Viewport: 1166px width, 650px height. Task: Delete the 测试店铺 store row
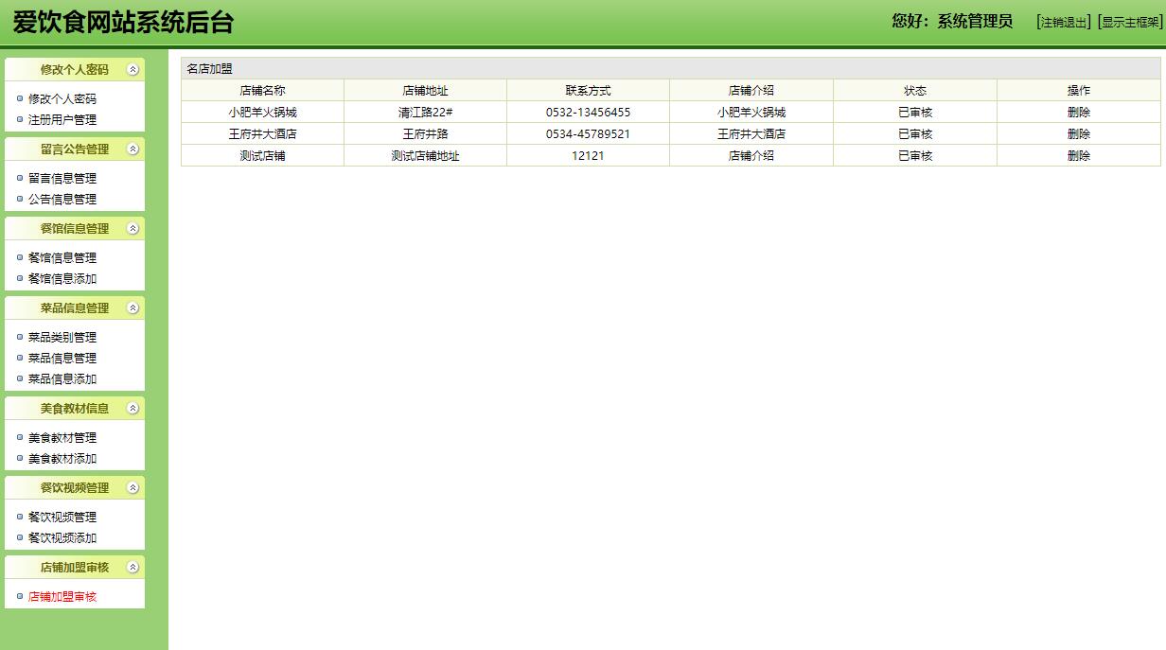pyautogui.click(x=1079, y=155)
